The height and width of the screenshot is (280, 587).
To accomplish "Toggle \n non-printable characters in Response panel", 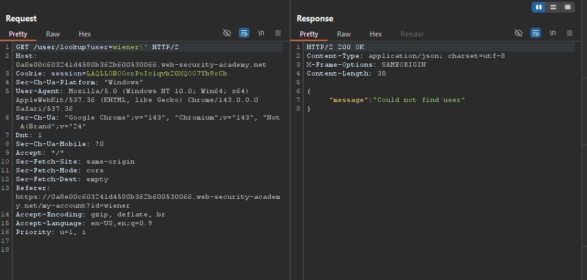I will 552,33.
